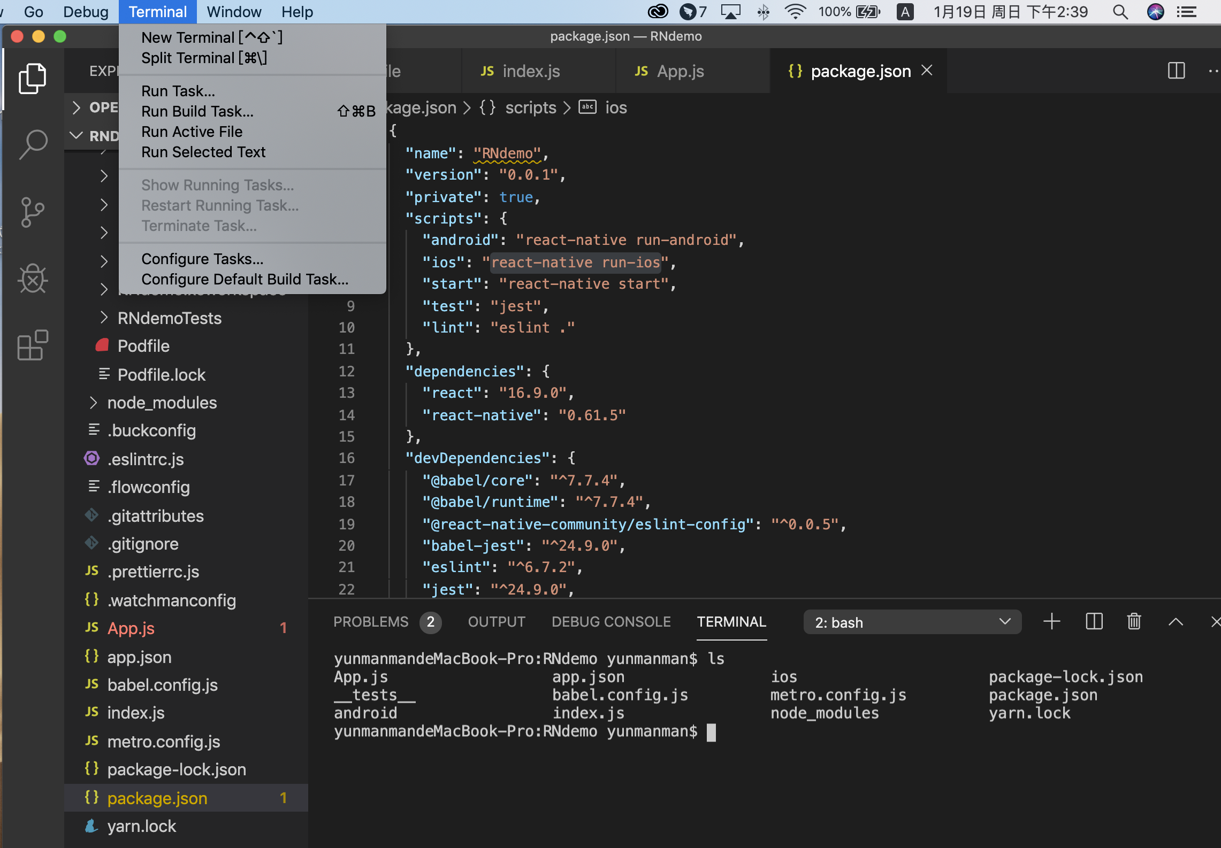Create a new terminal with plus icon
The height and width of the screenshot is (848, 1221).
coord(1051,622)
